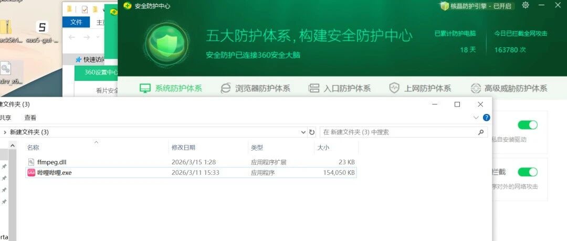Open the 共享 ribbon tab
The height and width of the screenshot is (241, 567).
(x=5, y=118)
